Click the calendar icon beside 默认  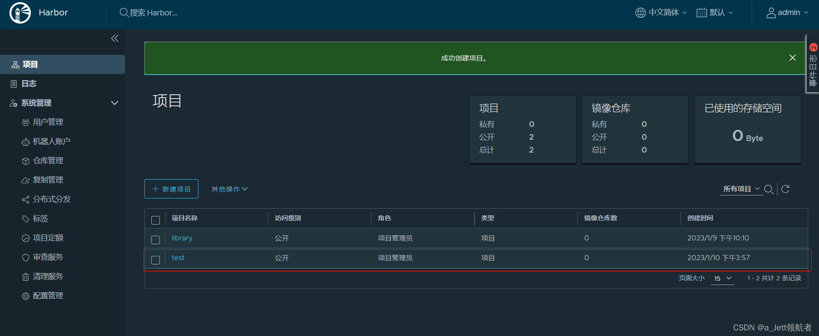pos(702,12)
